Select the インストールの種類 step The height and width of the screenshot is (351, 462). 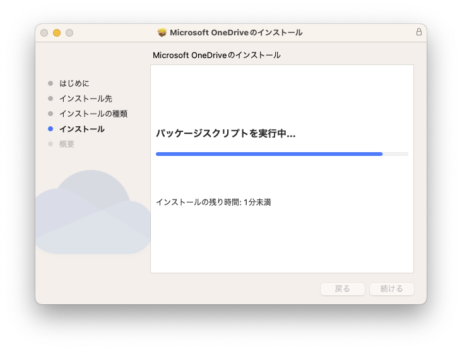(93, 114)
